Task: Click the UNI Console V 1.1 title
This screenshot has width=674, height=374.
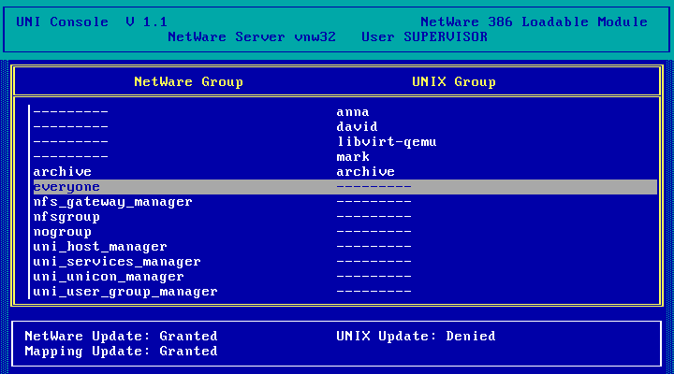Action: click(92, 22)
